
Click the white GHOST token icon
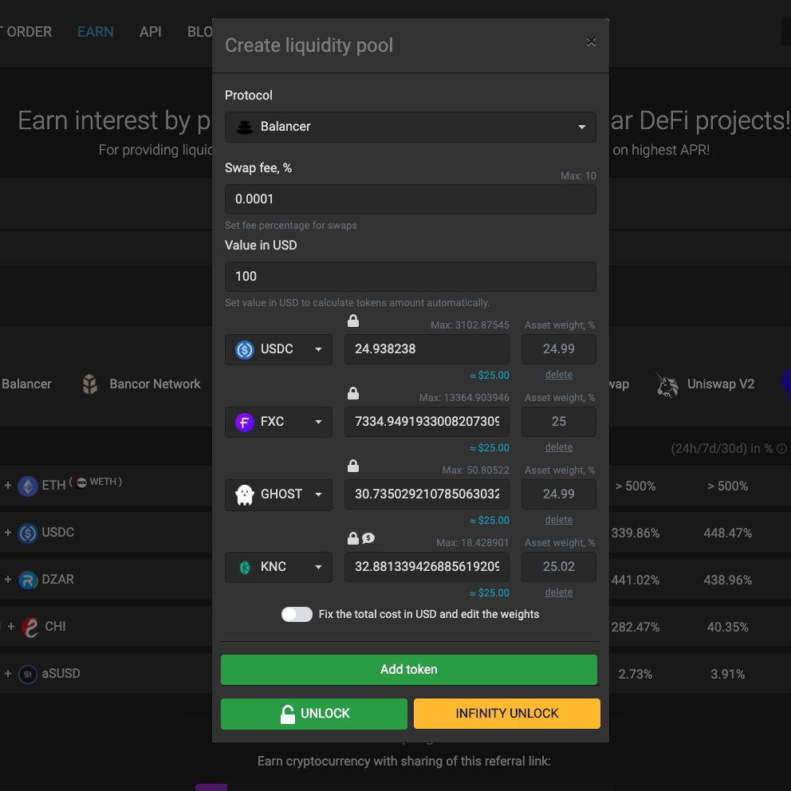coord(245,495)
